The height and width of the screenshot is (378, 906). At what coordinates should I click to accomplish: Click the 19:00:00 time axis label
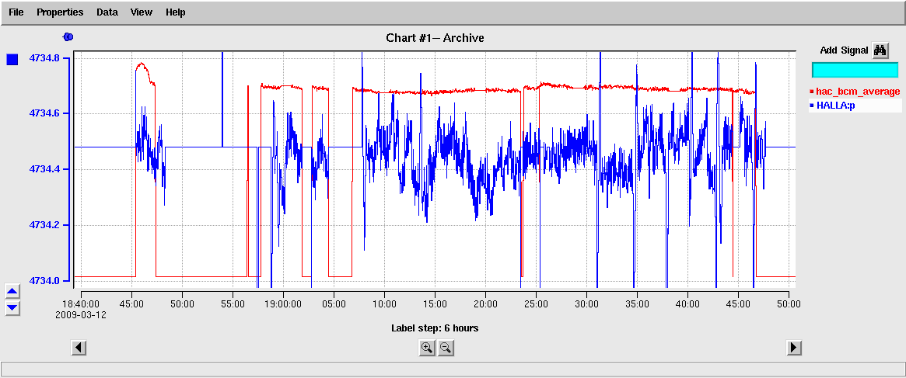283,303
